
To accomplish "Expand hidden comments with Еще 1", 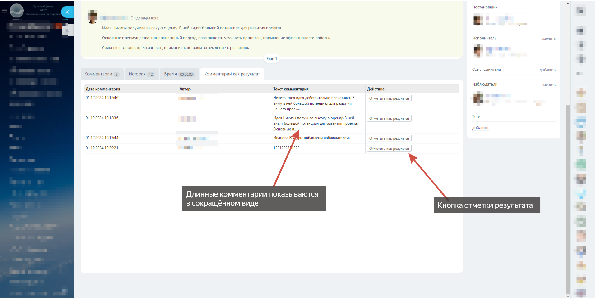I will (271, 59).
